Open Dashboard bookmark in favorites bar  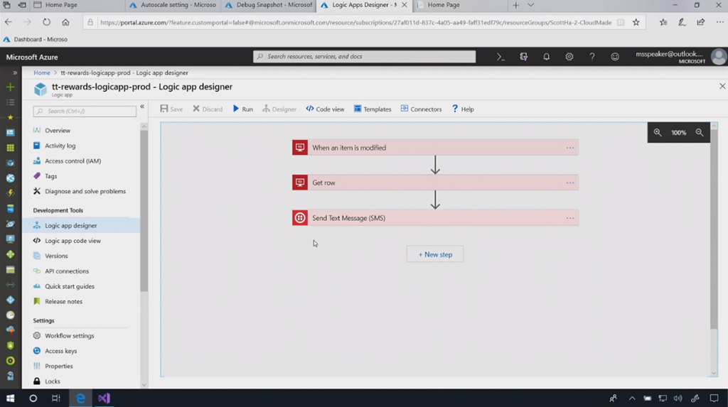[x=36, y=40]
